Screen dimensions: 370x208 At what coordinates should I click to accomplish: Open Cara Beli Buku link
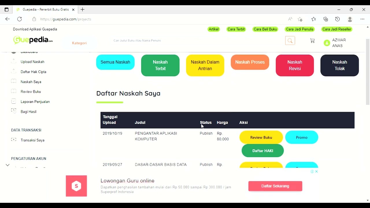click(x=265, y=29)
